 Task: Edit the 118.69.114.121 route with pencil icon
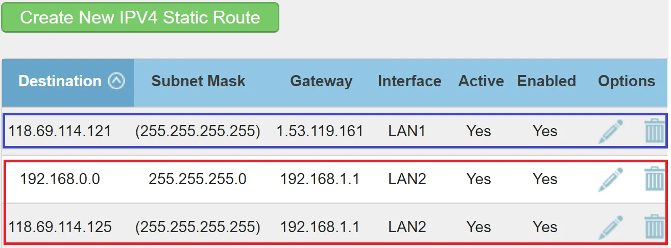(611, 131)
